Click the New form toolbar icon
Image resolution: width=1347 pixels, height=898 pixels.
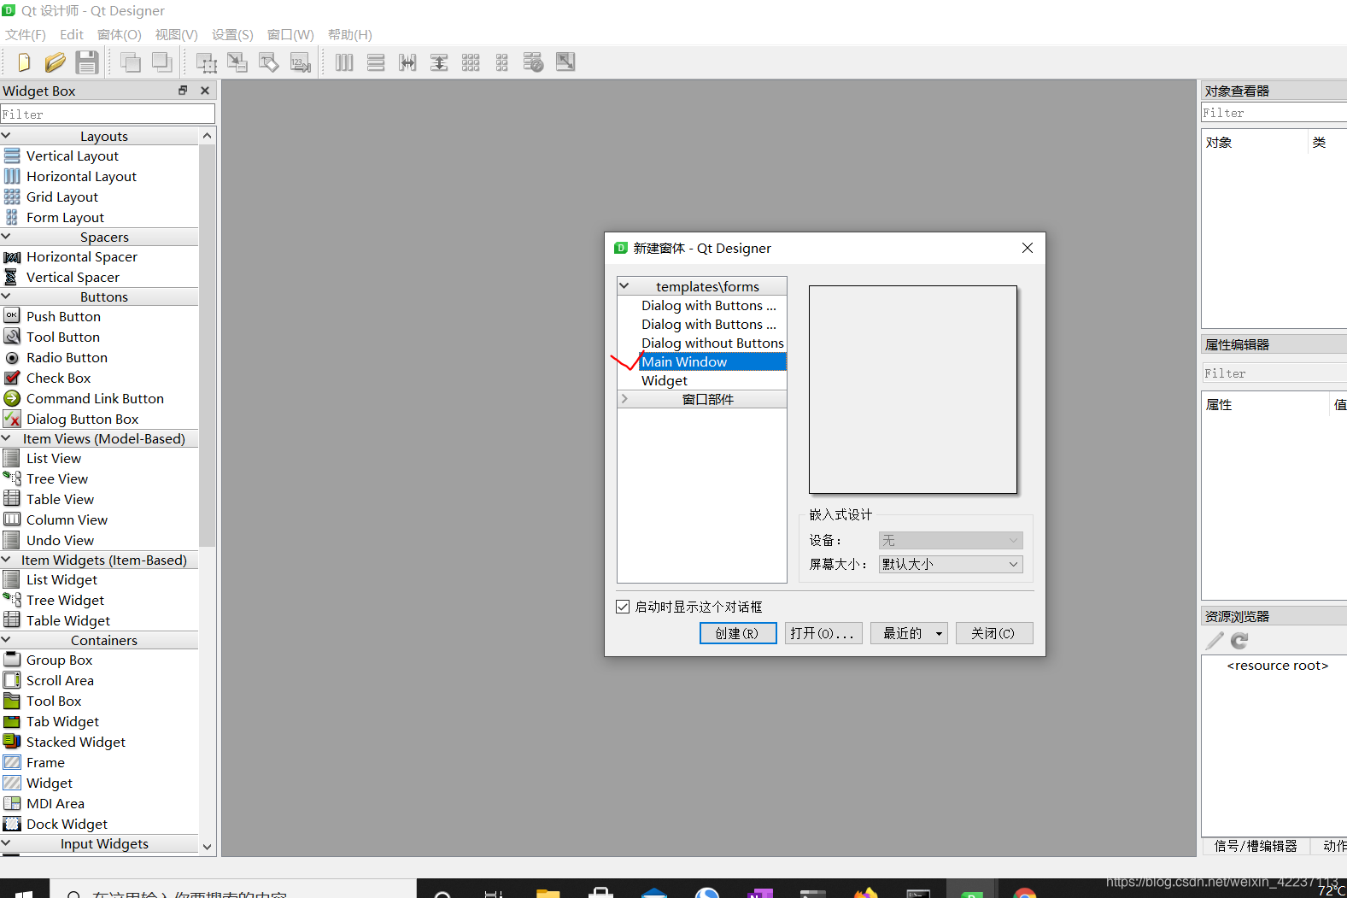(23, 62)
